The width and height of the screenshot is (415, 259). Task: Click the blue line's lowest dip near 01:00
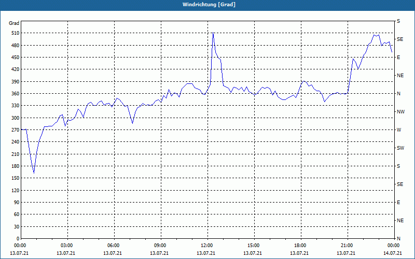[x=34, y=173]
